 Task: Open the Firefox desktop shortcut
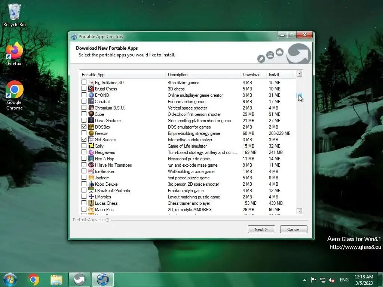pos(15,54)
